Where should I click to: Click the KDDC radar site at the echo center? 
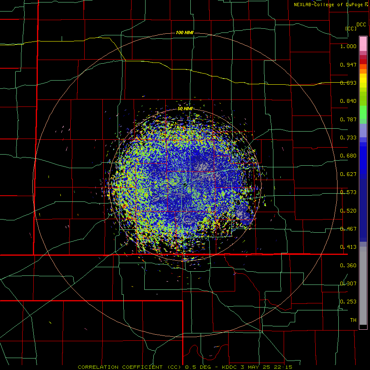pos(185,184)
